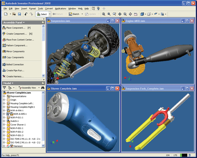Click Create Component tool
The image size is (197, 158).
[x=17, y=34]
